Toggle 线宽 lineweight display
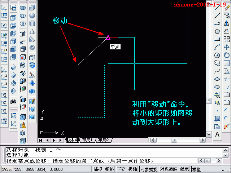 pos(184,169)
